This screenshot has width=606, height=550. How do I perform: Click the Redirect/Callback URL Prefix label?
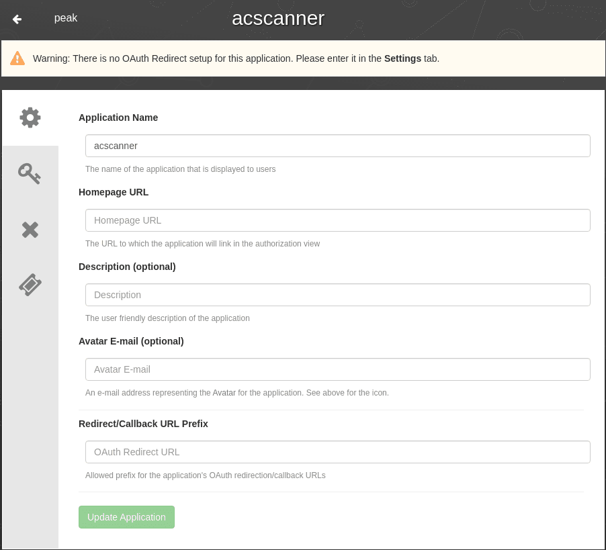143,424
